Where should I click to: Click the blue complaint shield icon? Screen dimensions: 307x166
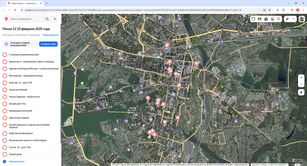pyautogui.click(x=4, y=161)
